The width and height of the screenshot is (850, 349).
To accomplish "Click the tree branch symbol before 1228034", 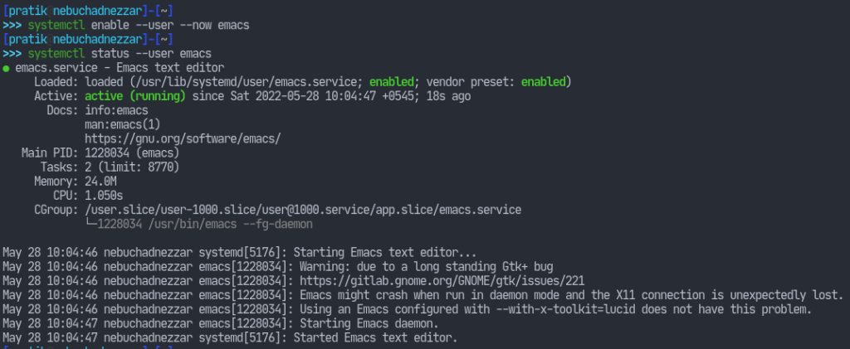I will (91, 224).
